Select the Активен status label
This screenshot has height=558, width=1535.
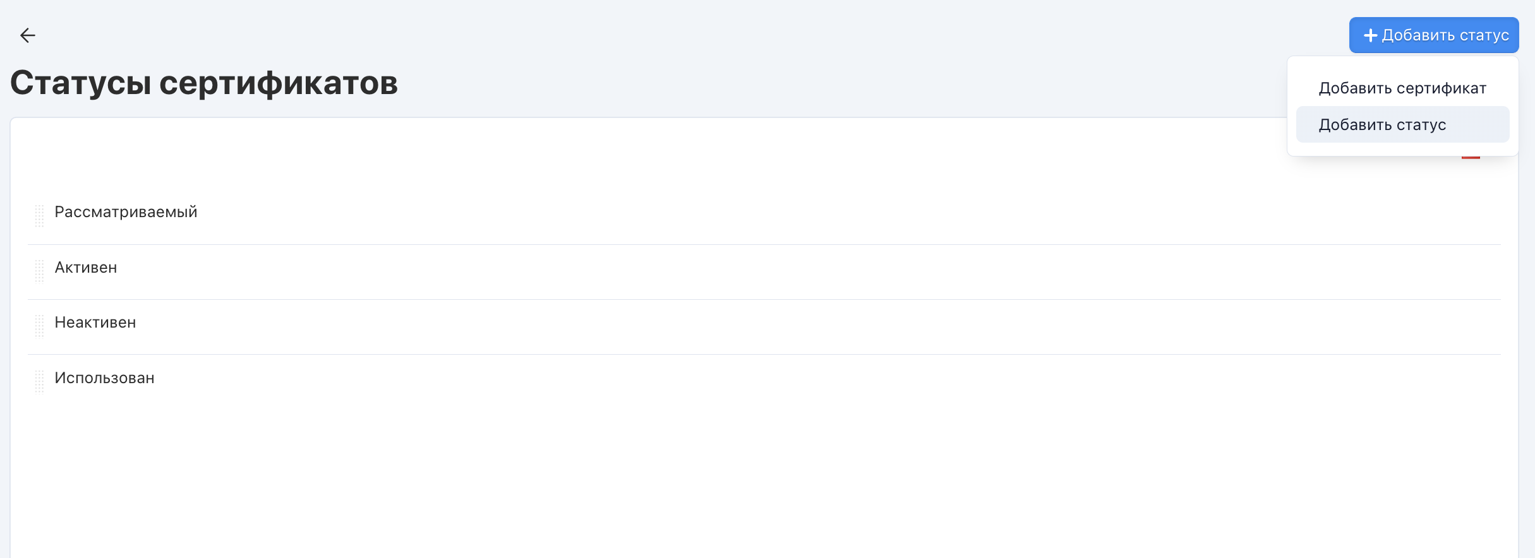coord(86,268)
